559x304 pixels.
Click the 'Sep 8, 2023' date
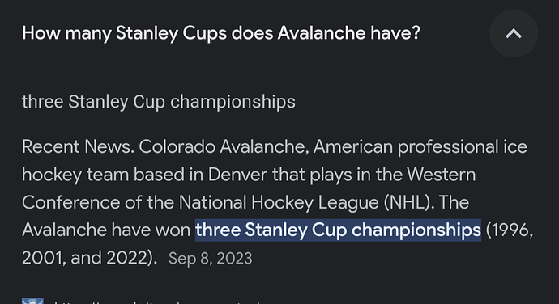click(211, 259)
